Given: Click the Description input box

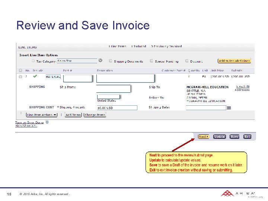Looking at the screenshot, I should pos(125,78).
